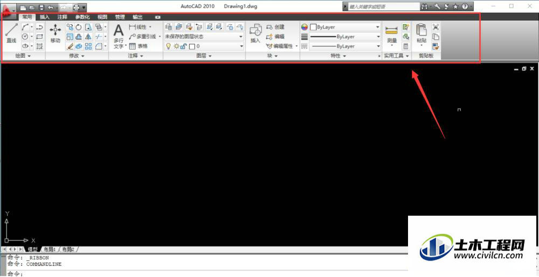Open the object color ByLayer swatch dropdown

[345, 27]
